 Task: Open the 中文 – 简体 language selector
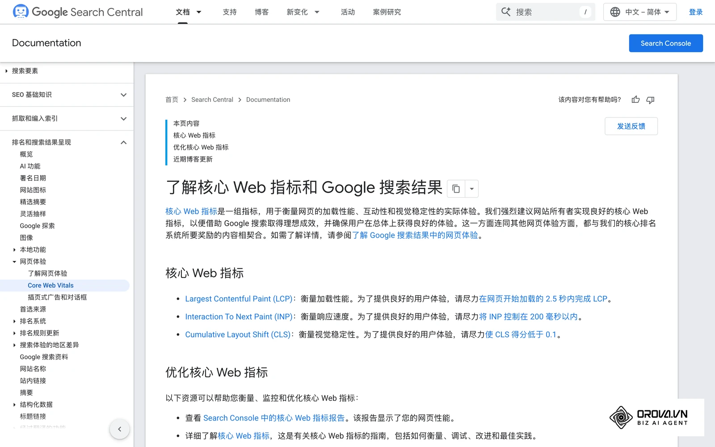(x=639, y=12)
